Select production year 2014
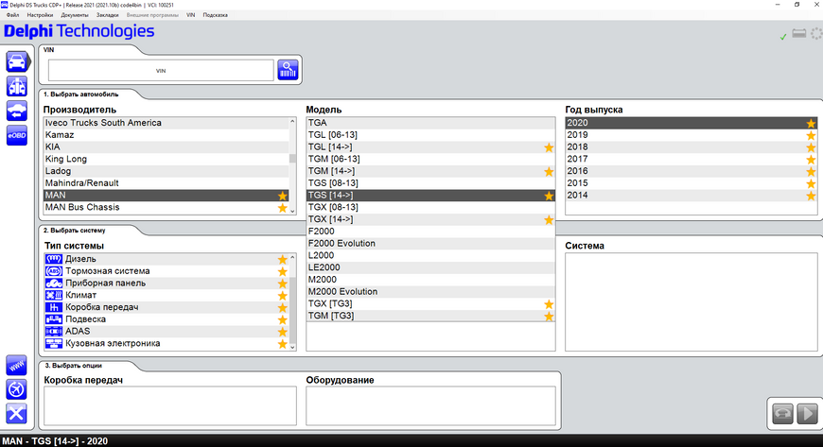This screenshot has height=447, width=823. click(692, 196)
